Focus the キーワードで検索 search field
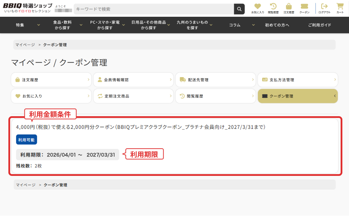 click(x=154, y=9)
